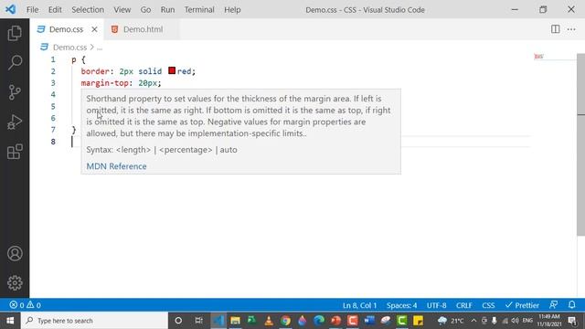Open the editor More Actions ellipsis
Screen dimensions: 585x329
[571, 29]
